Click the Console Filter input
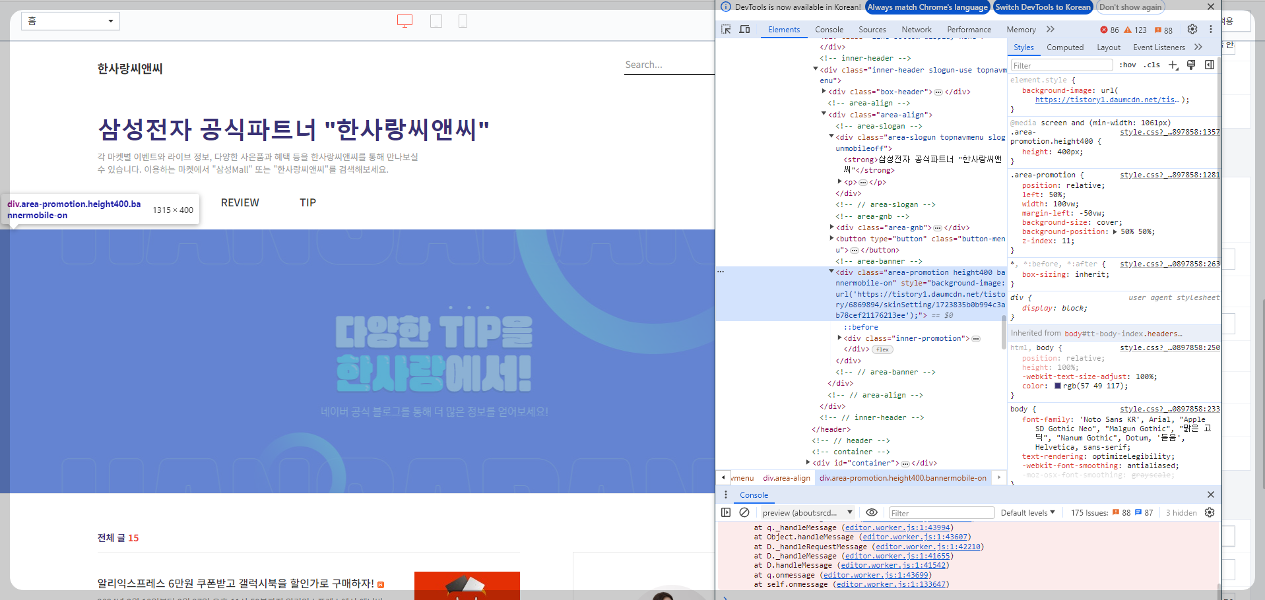Viewport: 1265px width, 600px height. click(940, 513)
